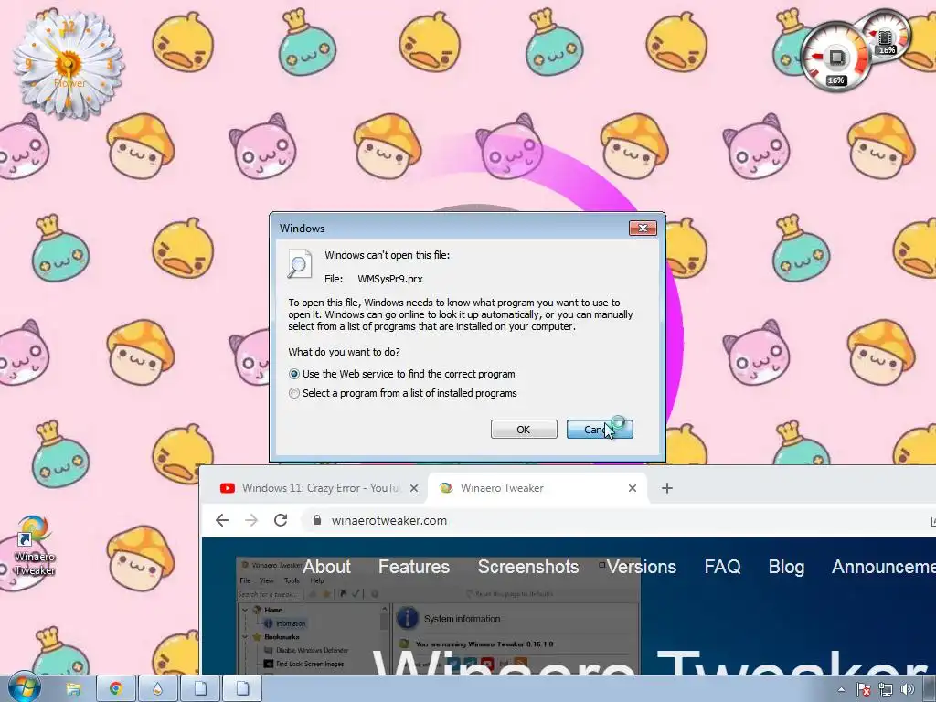936x702 pixels.
Task: Go back in the Chrome browser
Action: [222, 520]
